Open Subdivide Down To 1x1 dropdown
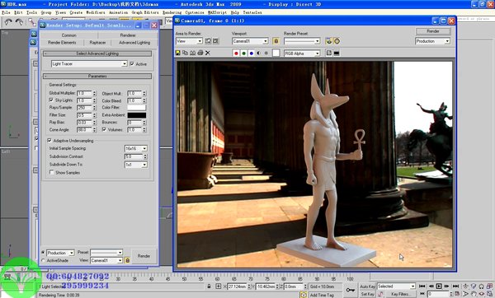Screen dimensions: 495x298 [136, 165]
